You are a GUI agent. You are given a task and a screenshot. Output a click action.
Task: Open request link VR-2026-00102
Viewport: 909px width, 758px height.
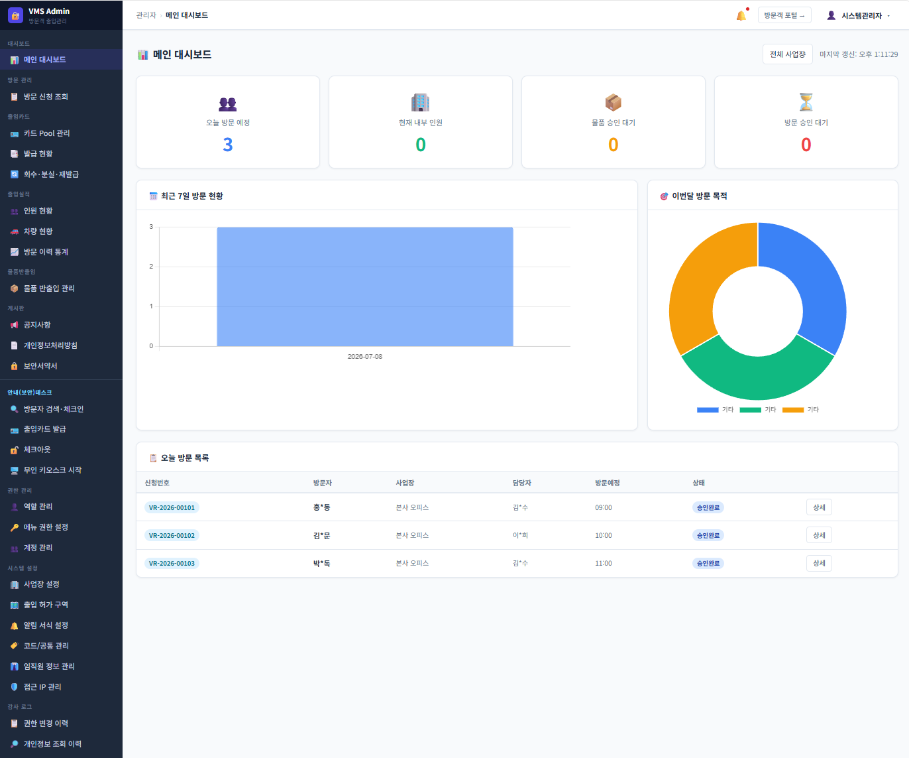172,535
